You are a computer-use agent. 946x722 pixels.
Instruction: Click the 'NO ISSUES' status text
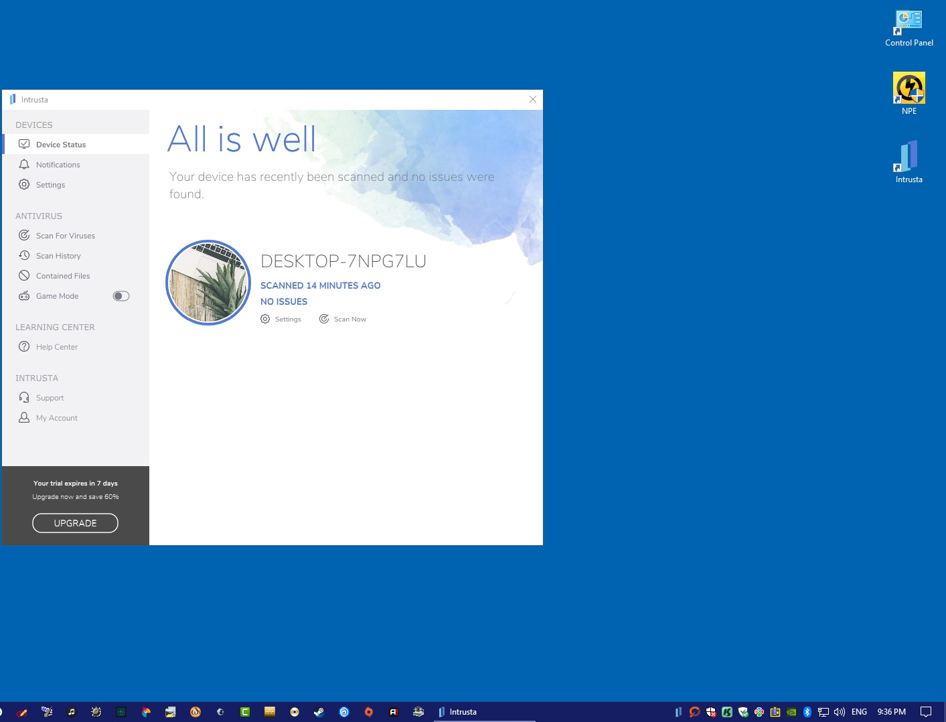coord(284,301)
